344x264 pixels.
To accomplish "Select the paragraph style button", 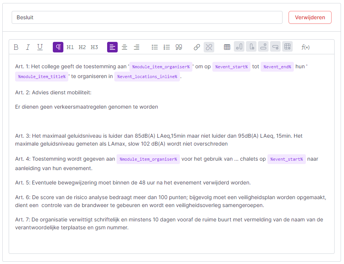I will pyautogui.click(x=58, y=47).
